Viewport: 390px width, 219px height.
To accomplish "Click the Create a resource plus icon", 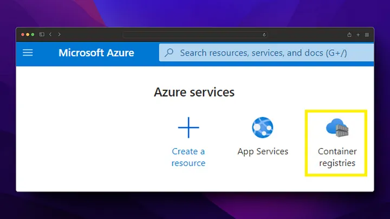I will pyautogui.click(x=188, y=128).
